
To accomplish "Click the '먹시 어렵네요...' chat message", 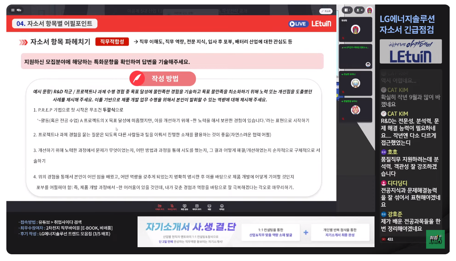I will click(398, 80).
